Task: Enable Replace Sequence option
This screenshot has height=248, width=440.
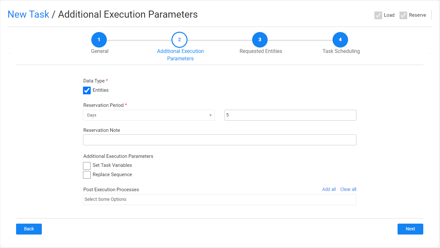Action: pyautogui.click(x=87, y=175)
